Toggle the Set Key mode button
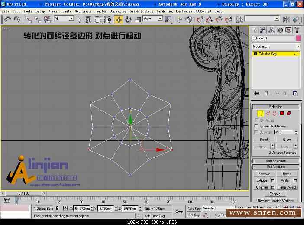Screen dimensions: 304x225 point(194,215)
